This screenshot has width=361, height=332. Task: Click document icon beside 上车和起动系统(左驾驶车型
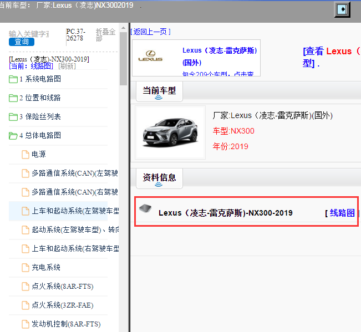(x=26, y=211)
